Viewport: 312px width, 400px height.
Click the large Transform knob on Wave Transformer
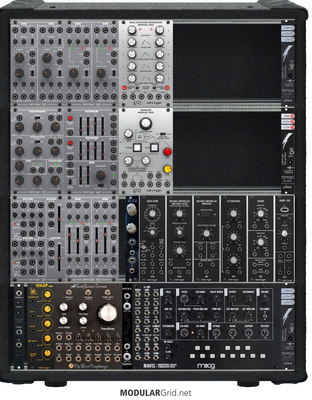click(x=107, y=314)
